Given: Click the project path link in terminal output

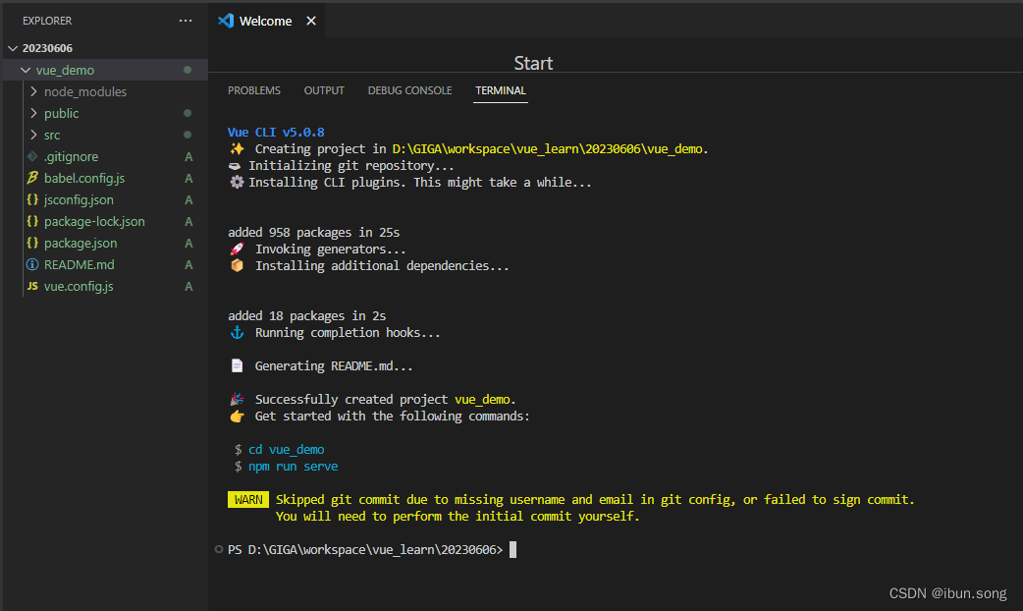Looking at the screenshot, I should (x=548, y=149).
